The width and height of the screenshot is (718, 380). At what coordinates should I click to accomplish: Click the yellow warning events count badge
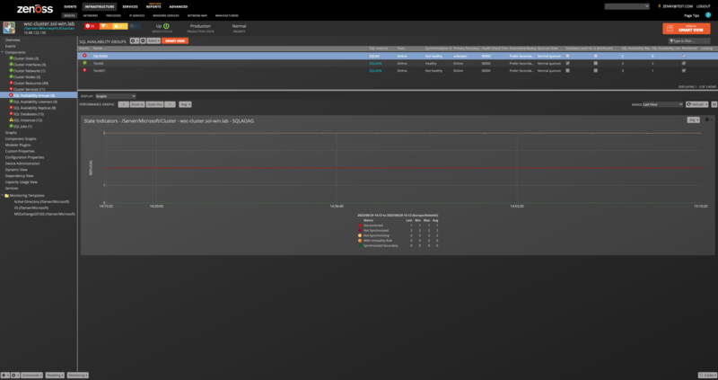pyautogui.click(x=120, y=26)
